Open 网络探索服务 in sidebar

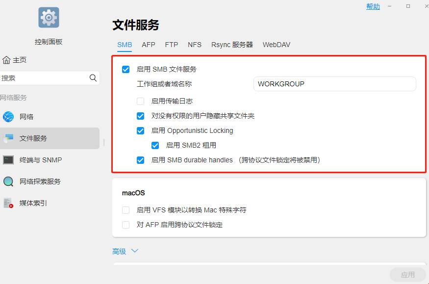(x=50, y=181)
